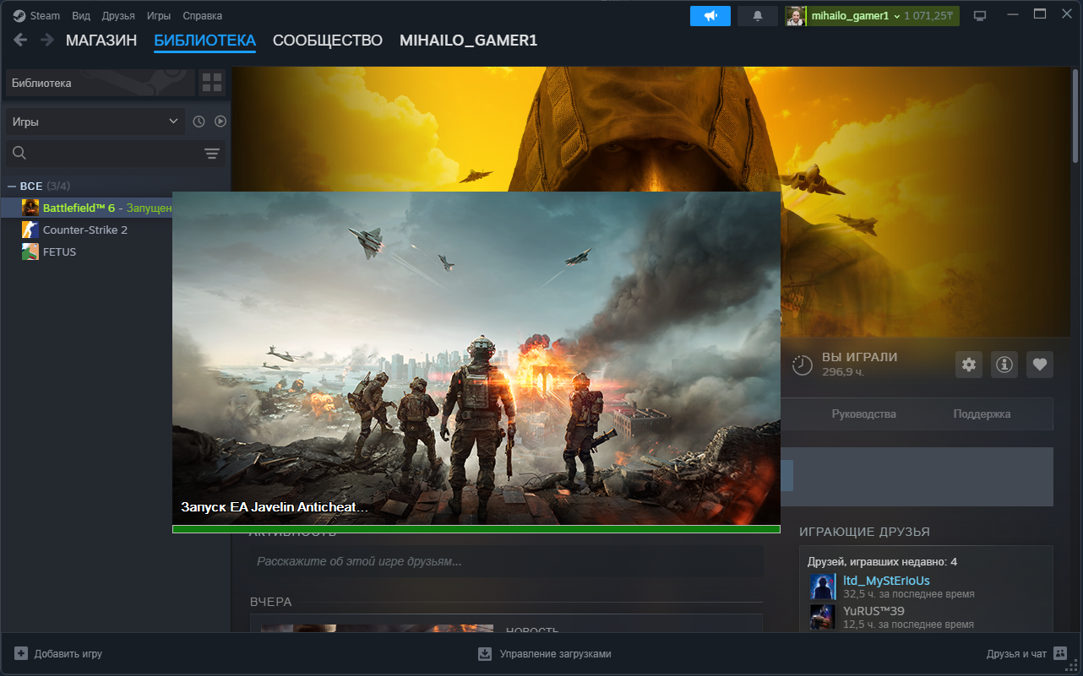1083x676 pixels.
Task: Open the ltd_MyStErIoUs friend profile
Action: 886,581
